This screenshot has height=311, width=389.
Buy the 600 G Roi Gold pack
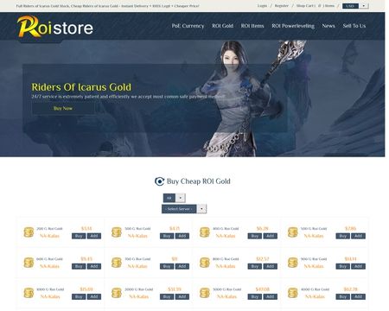79,266
